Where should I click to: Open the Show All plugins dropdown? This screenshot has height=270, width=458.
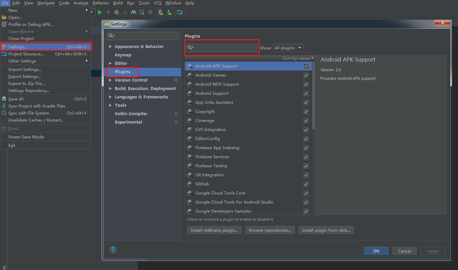288,48
